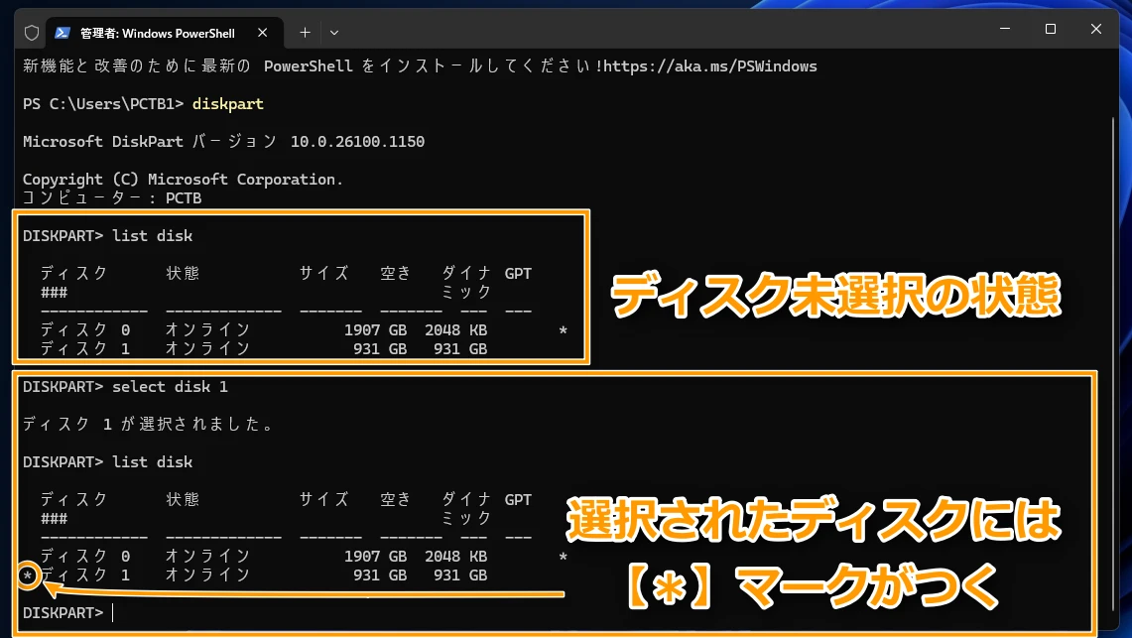Click the administrator shield icon in title bar
Viewport: 1132px width, 638px height.
[32, 33]
